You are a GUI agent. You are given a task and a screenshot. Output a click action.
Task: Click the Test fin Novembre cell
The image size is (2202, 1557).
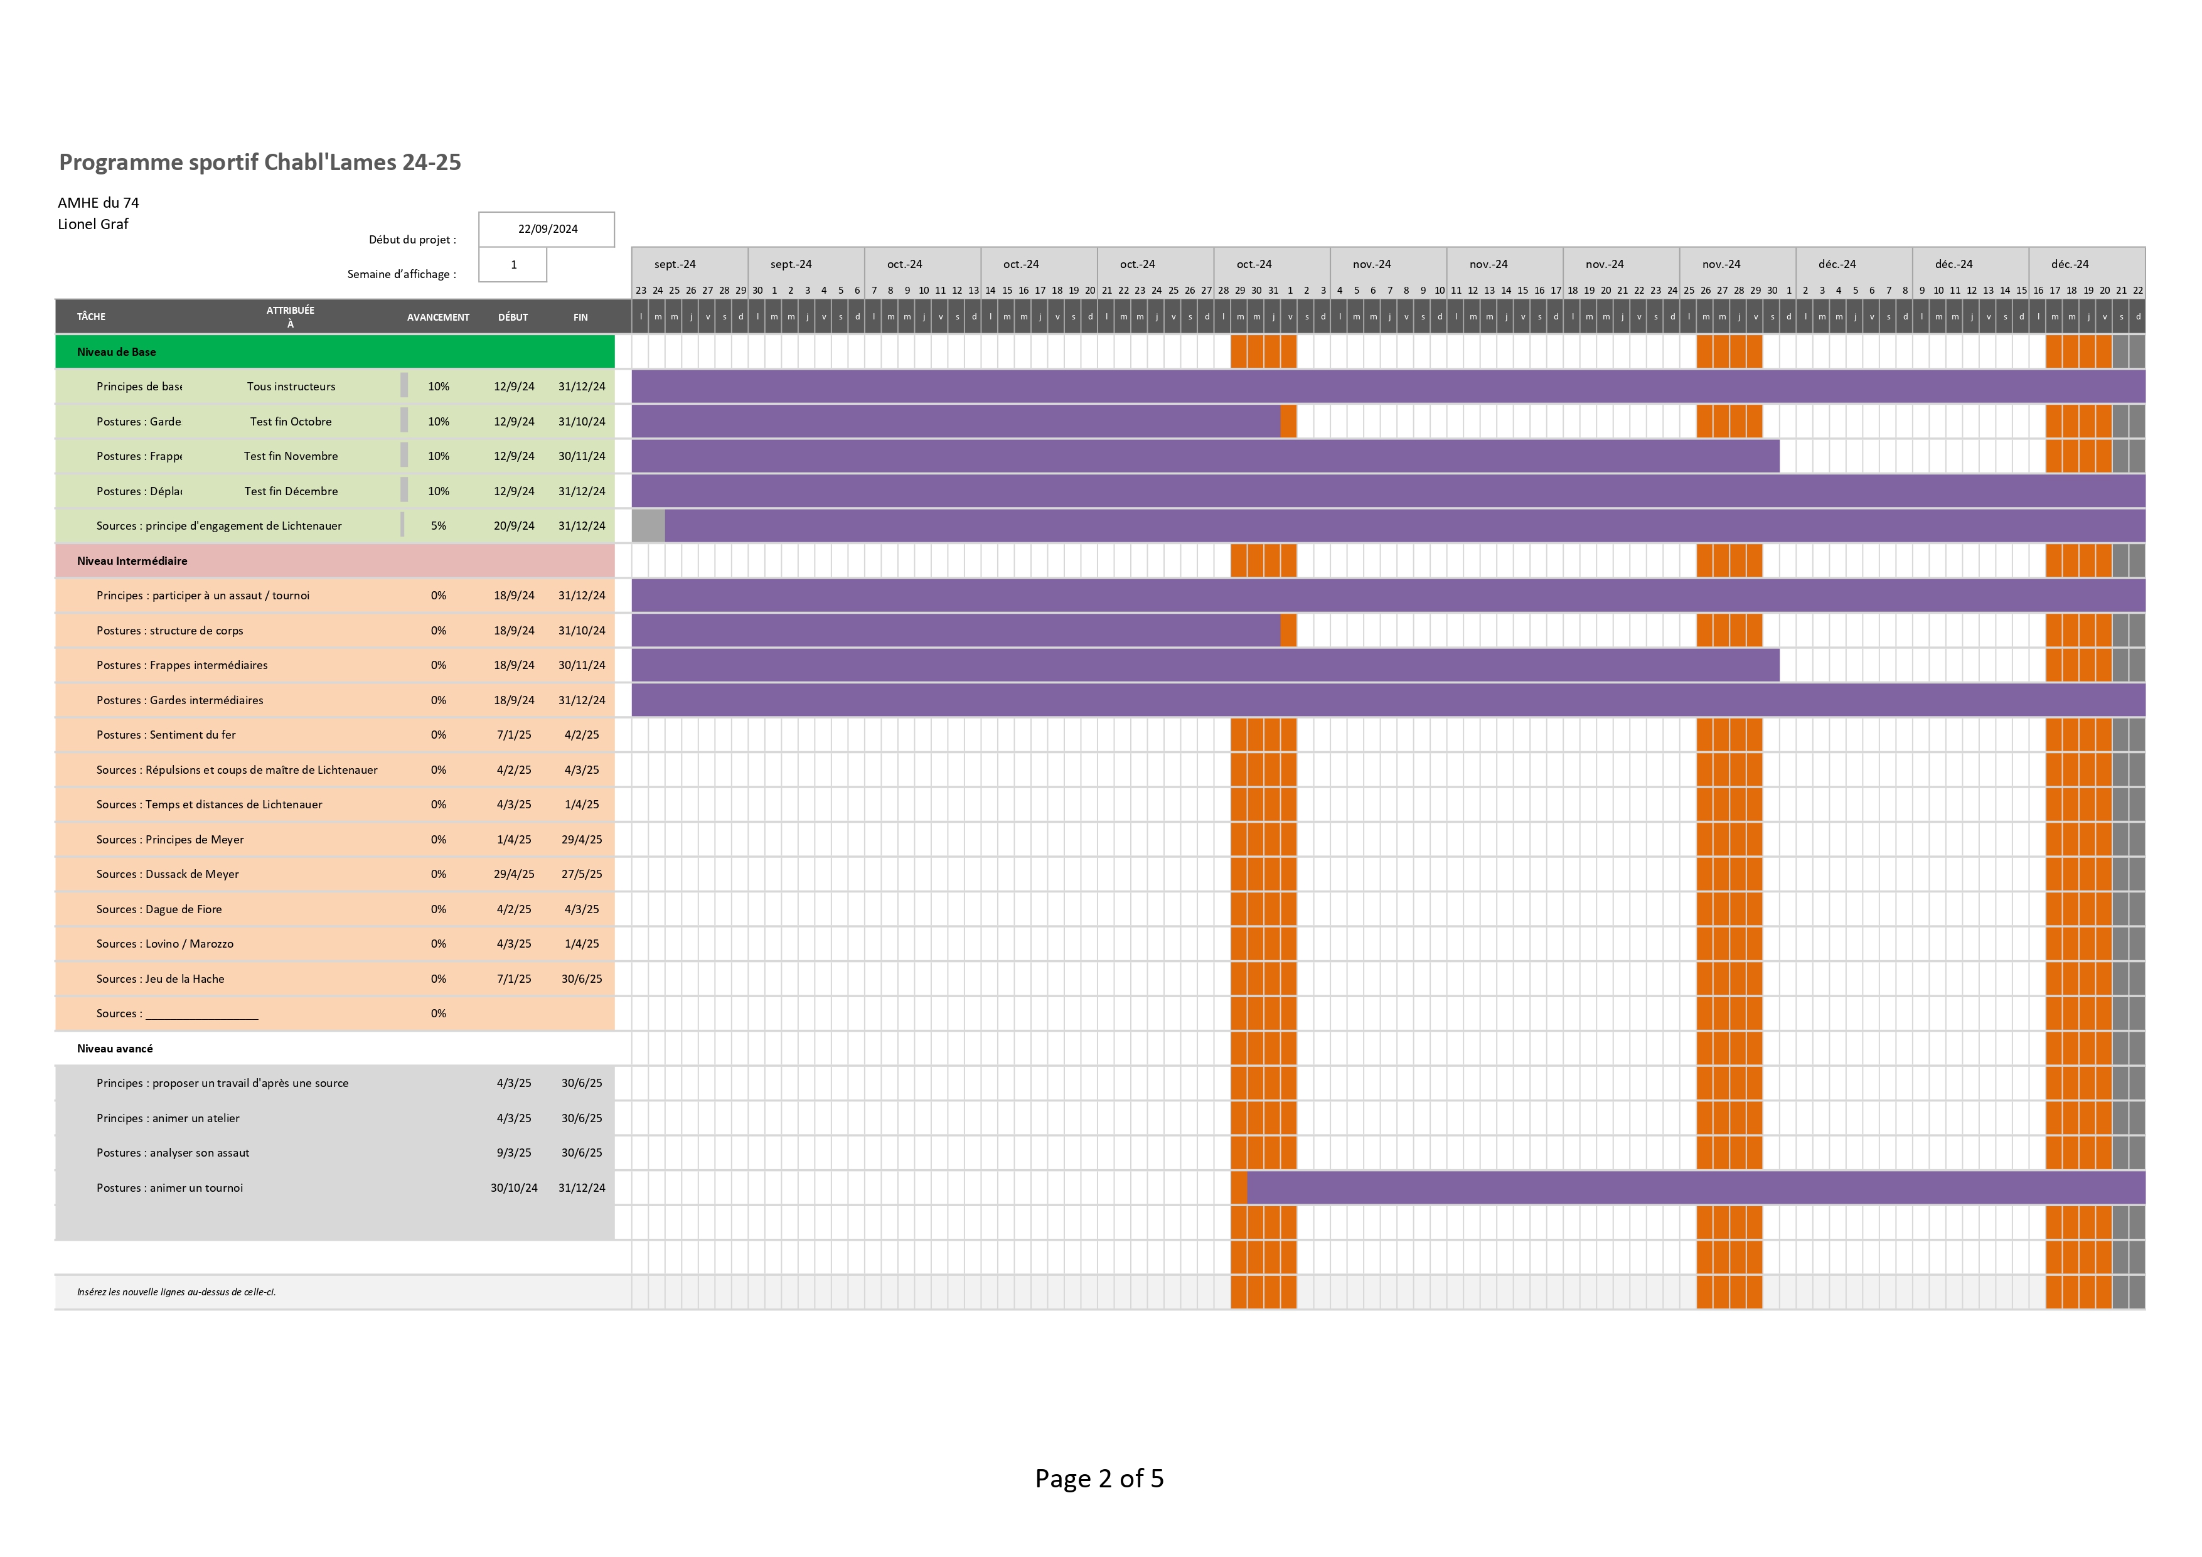291,457
